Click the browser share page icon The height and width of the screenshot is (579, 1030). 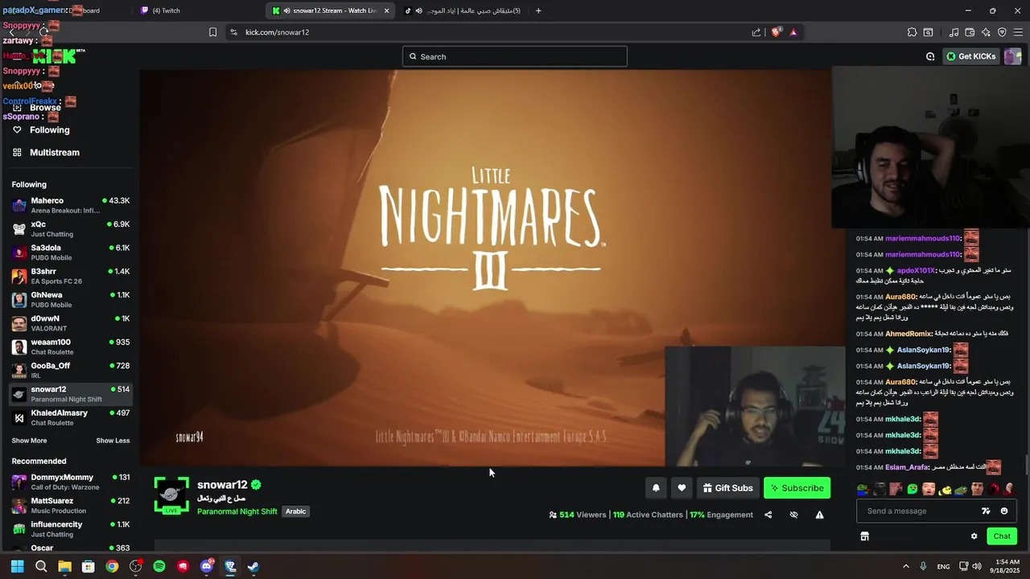click(756, 32)
